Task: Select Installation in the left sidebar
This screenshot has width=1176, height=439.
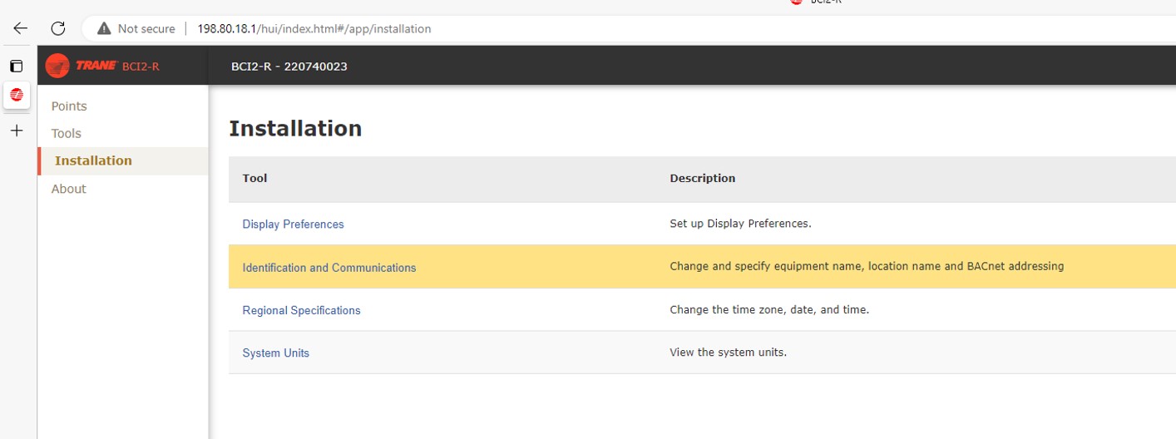Action: 93,160
